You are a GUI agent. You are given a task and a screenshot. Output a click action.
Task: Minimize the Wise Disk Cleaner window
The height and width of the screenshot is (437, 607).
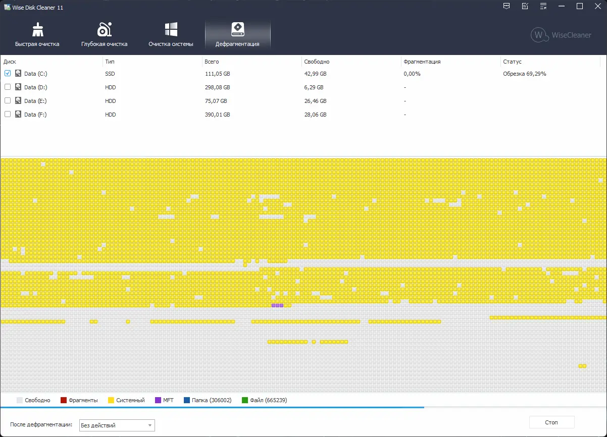[x=562, y=7]
